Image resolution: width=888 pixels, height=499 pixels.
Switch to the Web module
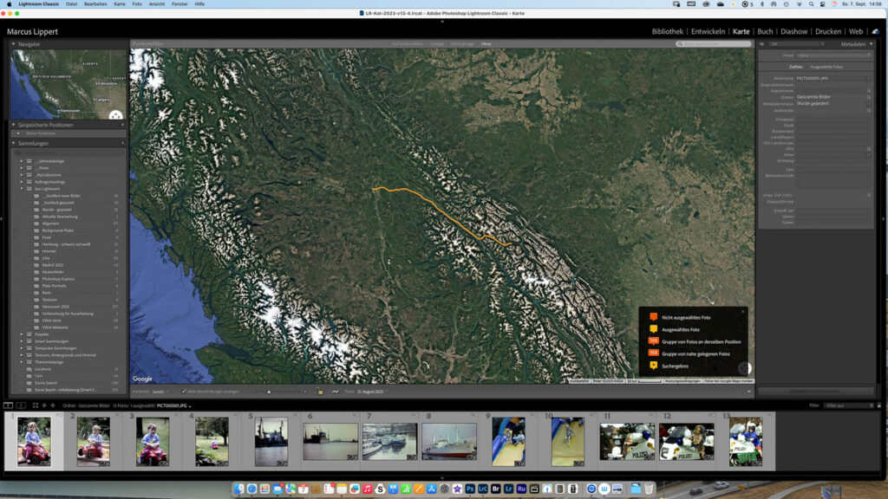pyautogui.click(x=856, y=32)
